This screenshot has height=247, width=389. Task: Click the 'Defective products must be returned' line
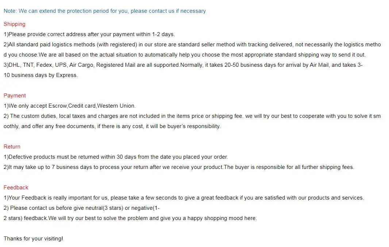coord(116,157)
